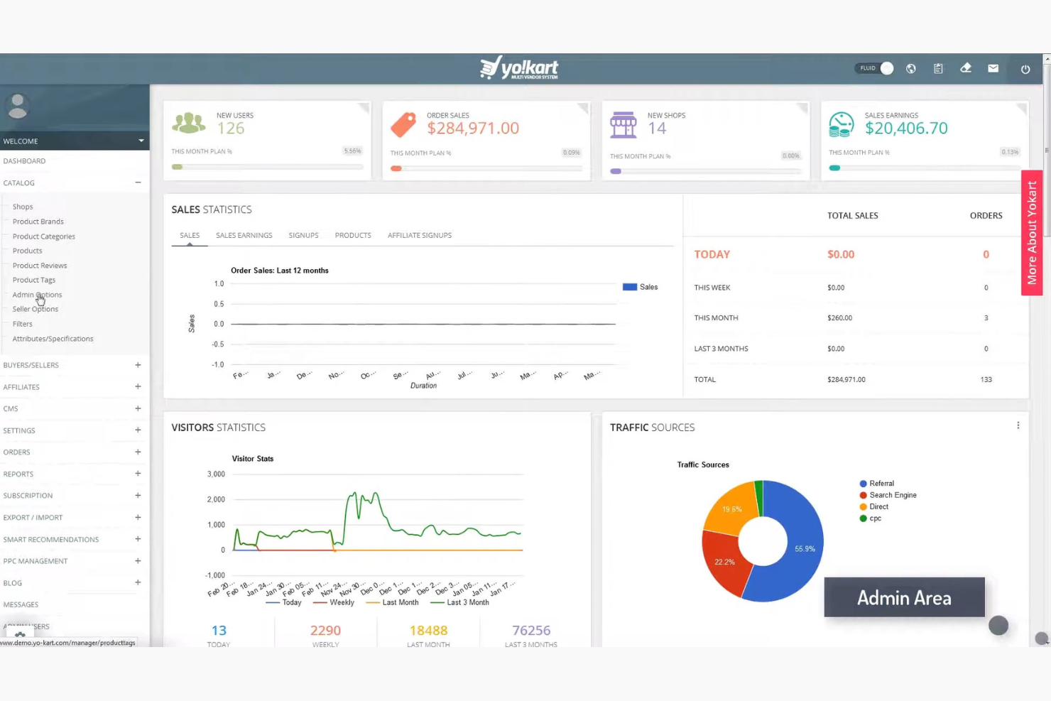1051x701 pixels.
Task: Click the New Users month plan progress bar
Action: (x=267, y=166)
